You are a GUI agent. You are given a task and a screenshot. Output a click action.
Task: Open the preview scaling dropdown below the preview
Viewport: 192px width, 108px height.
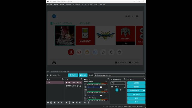pyautogui.click(x=68, y=72)
